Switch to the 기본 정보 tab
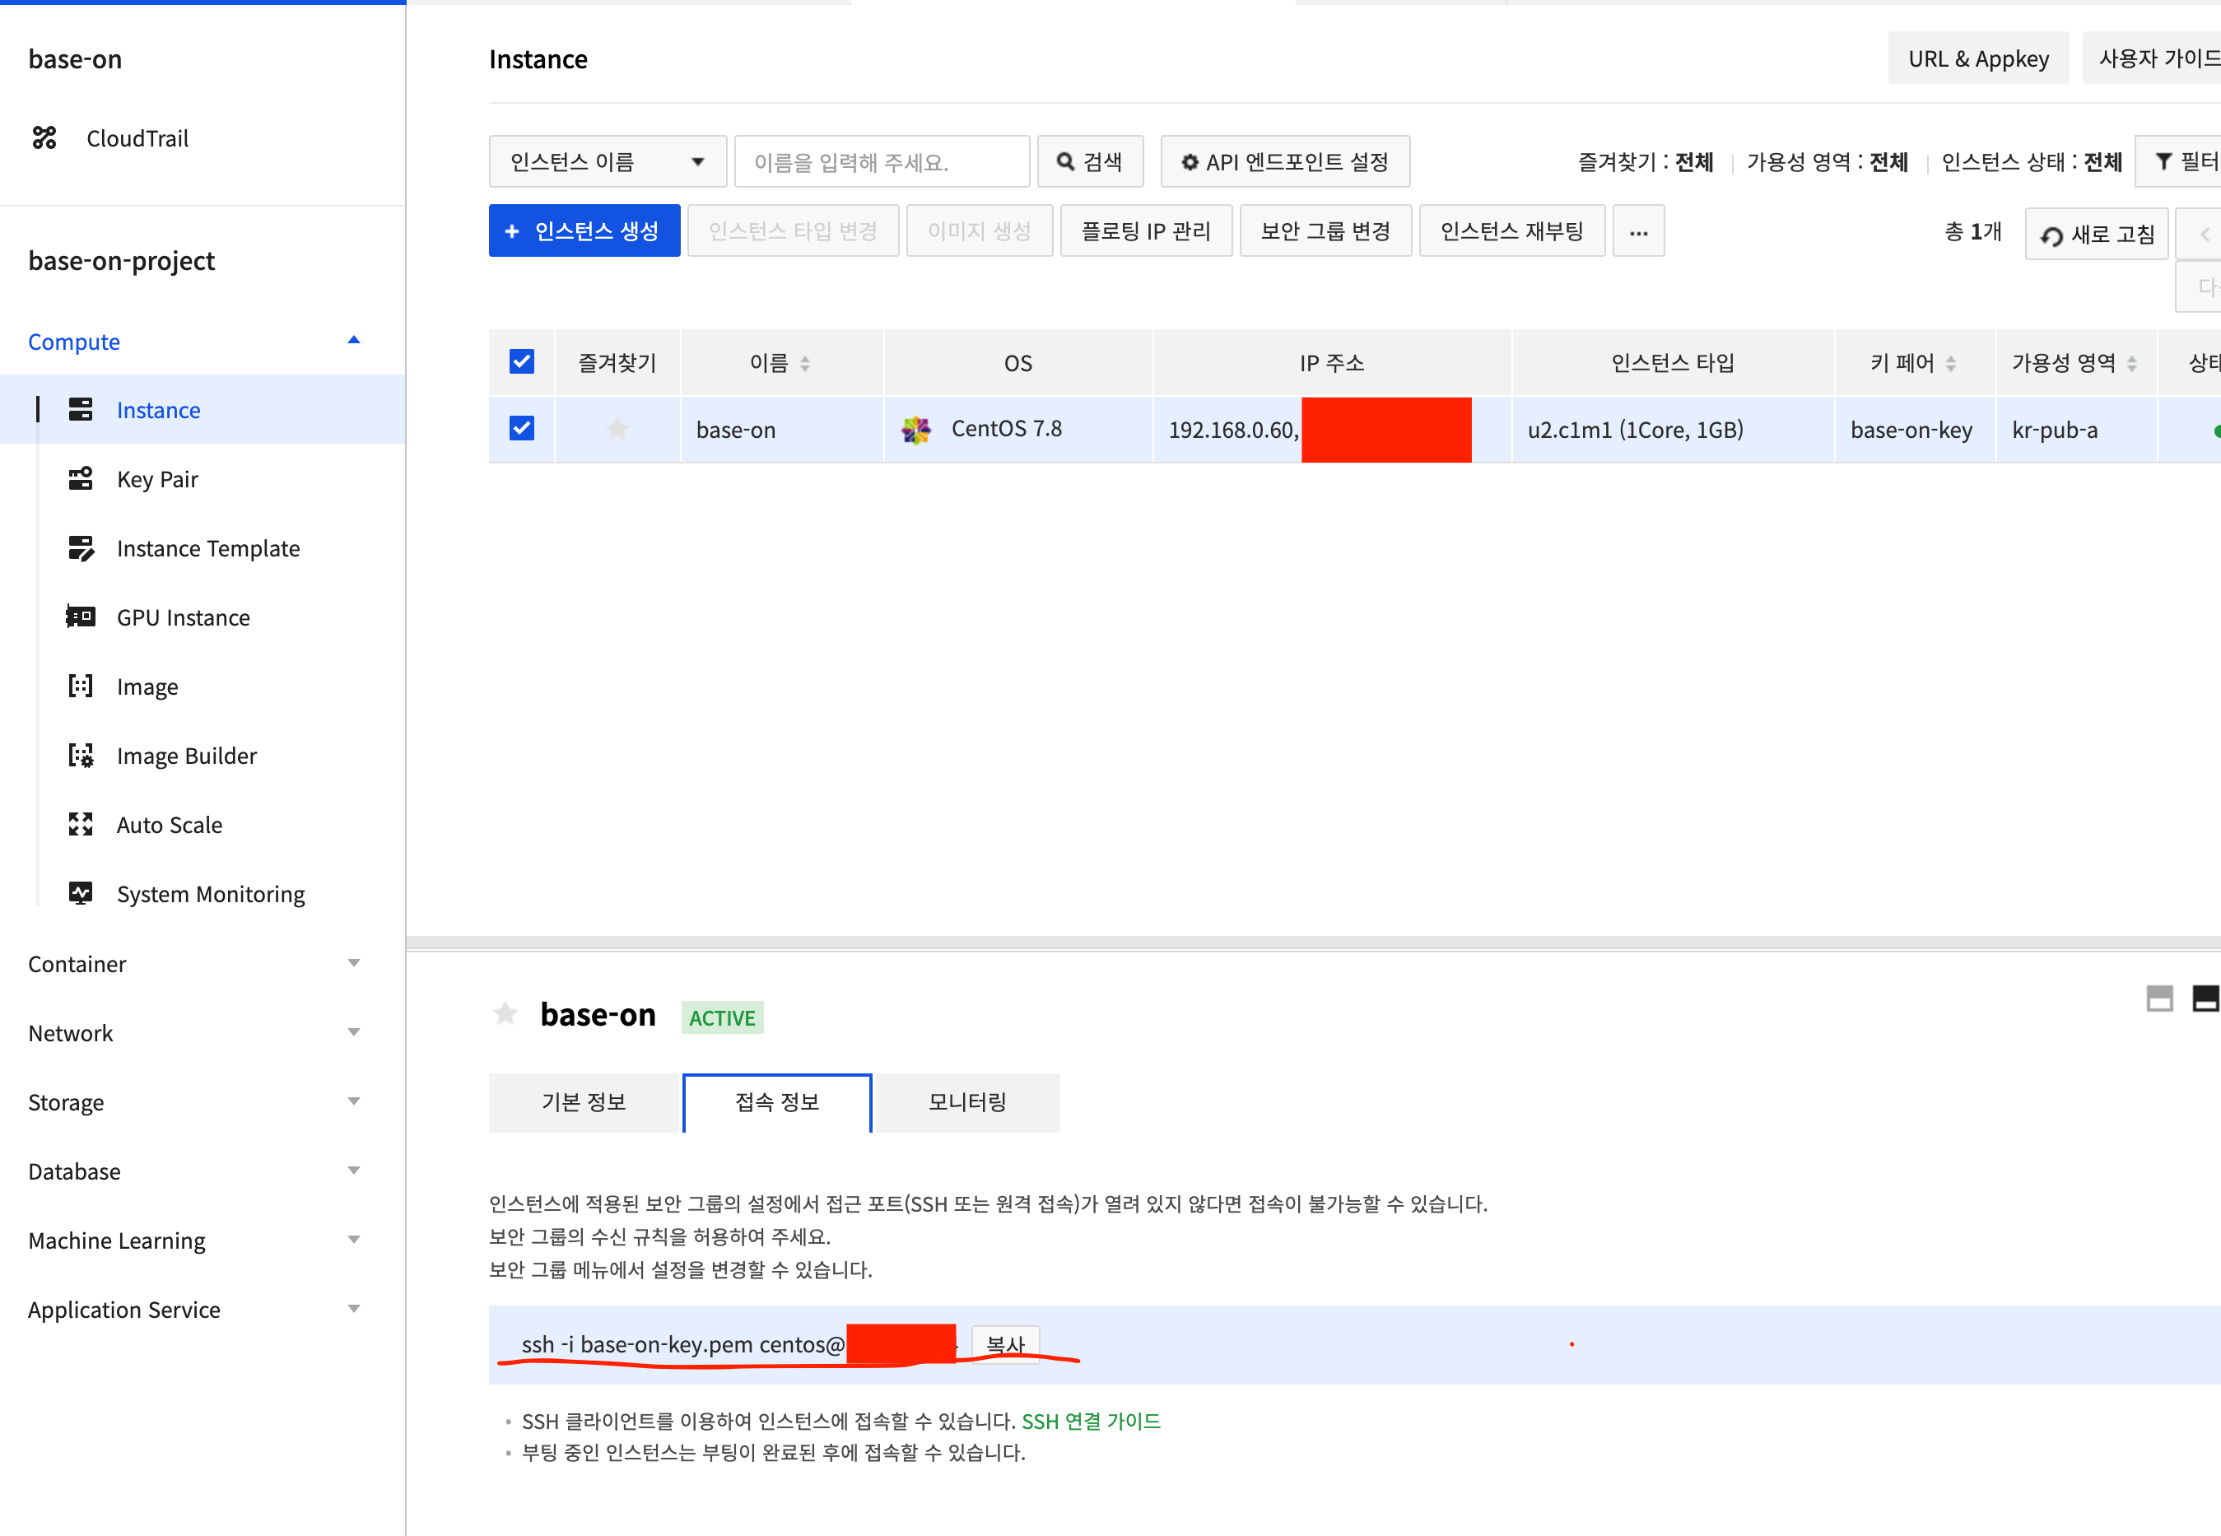2221x1536 pixels. click(x=584, y=1102)
